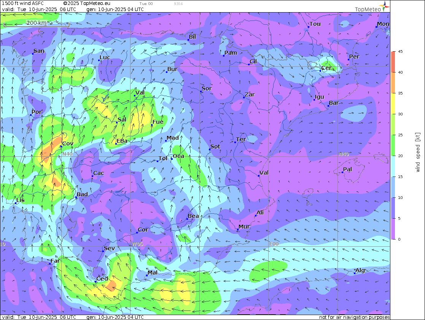The width and height of the screenshot is (425, 320).
Task: Click the 'Ced' city label
Action: point(102,279)
